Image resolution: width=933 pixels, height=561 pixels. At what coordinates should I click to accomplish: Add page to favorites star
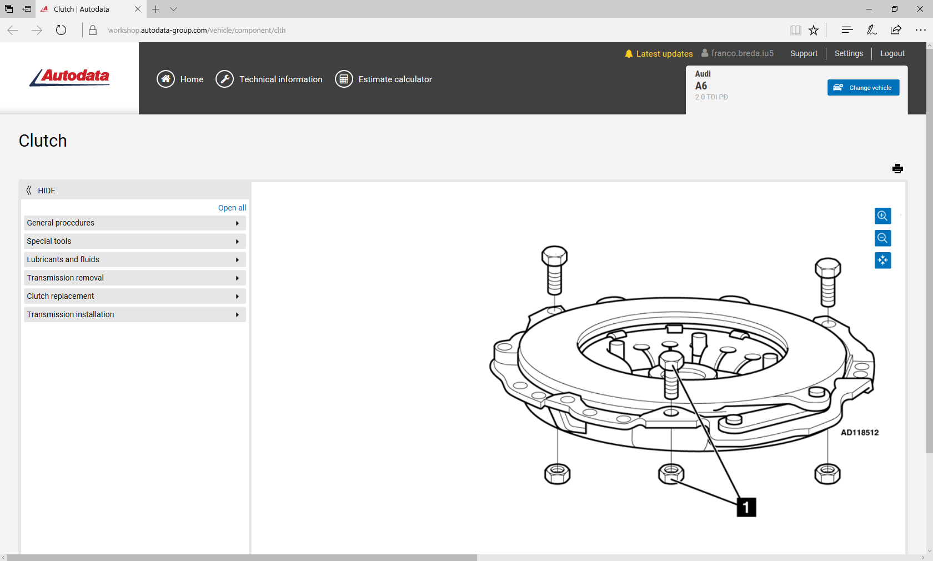pyautogui.click(x=814, y=30)
